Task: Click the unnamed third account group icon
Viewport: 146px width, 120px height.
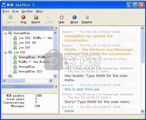Action: tap(10, 76)
